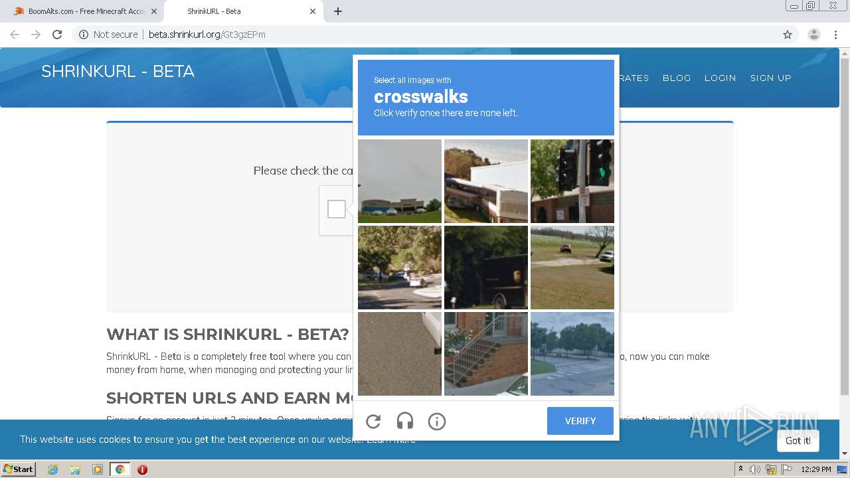Image resolution: width=850 pixels, height=478 pixels.
Task: Open the Chrome taskbar icon
Action: (x=120, y=469)
